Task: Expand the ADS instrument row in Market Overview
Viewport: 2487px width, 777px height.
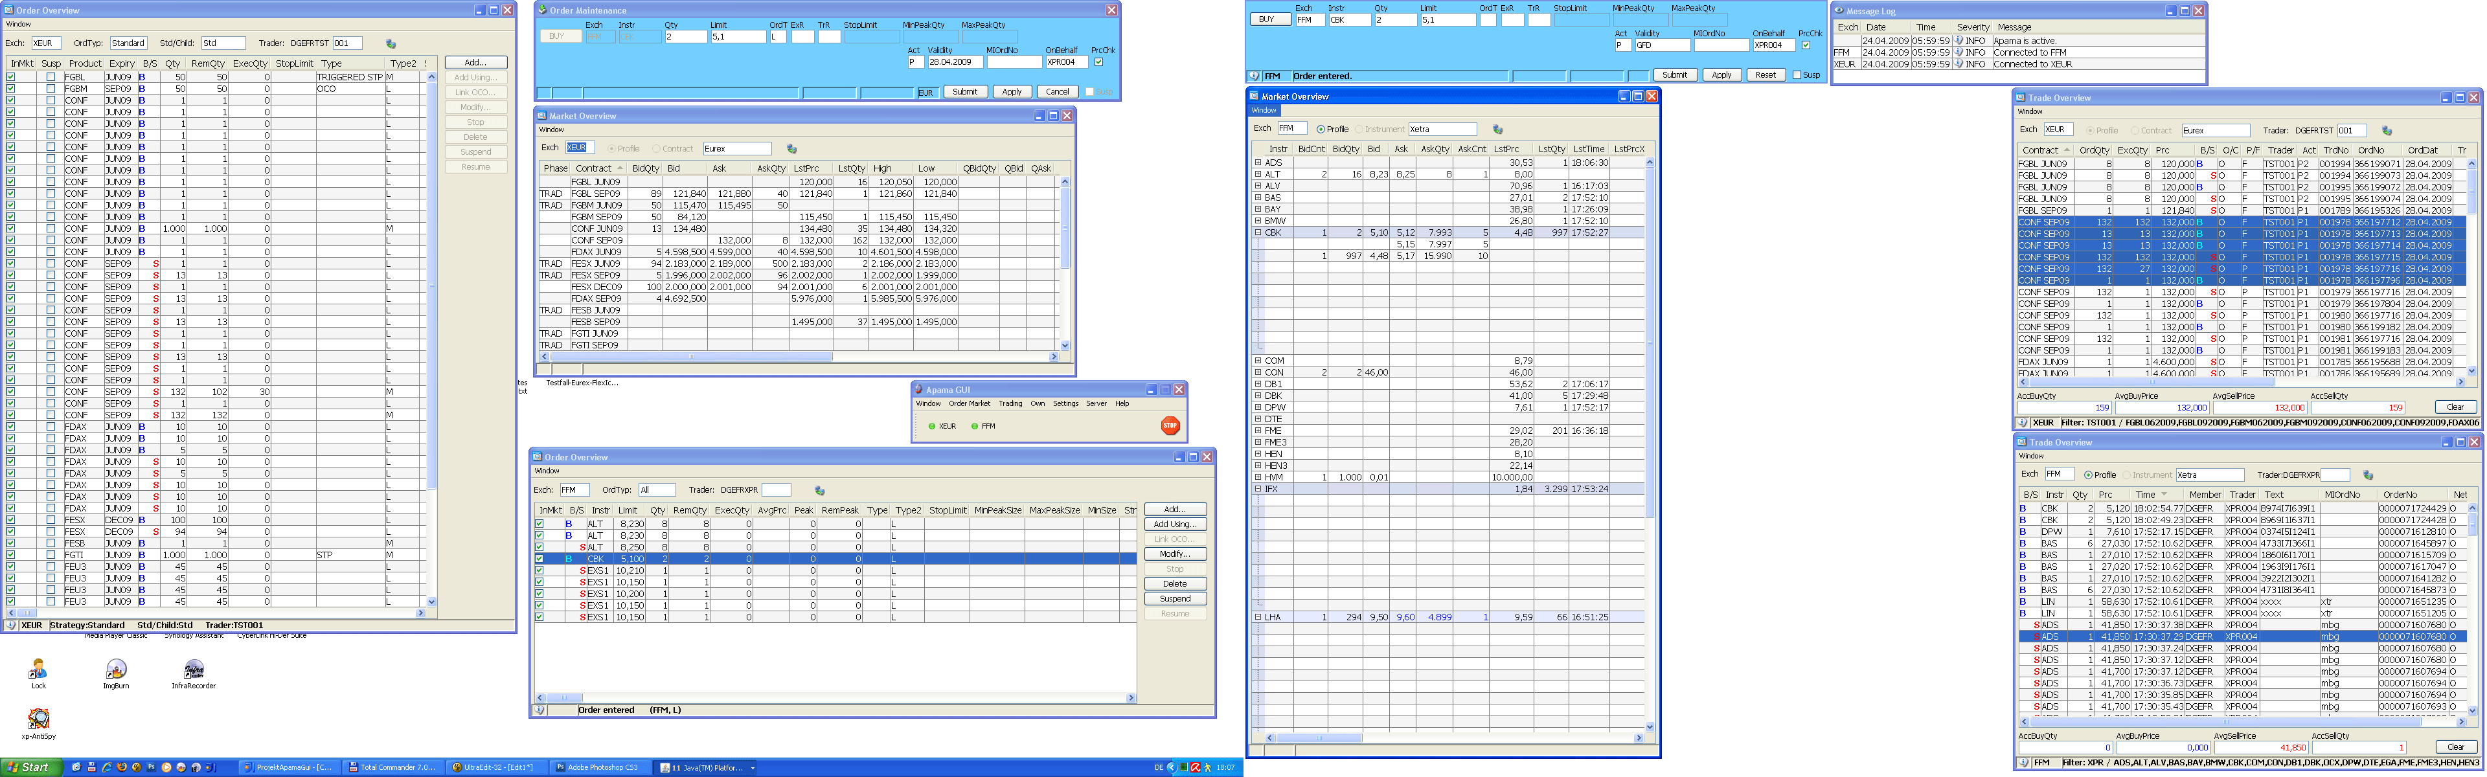Action: click(x=1258, y=163)
